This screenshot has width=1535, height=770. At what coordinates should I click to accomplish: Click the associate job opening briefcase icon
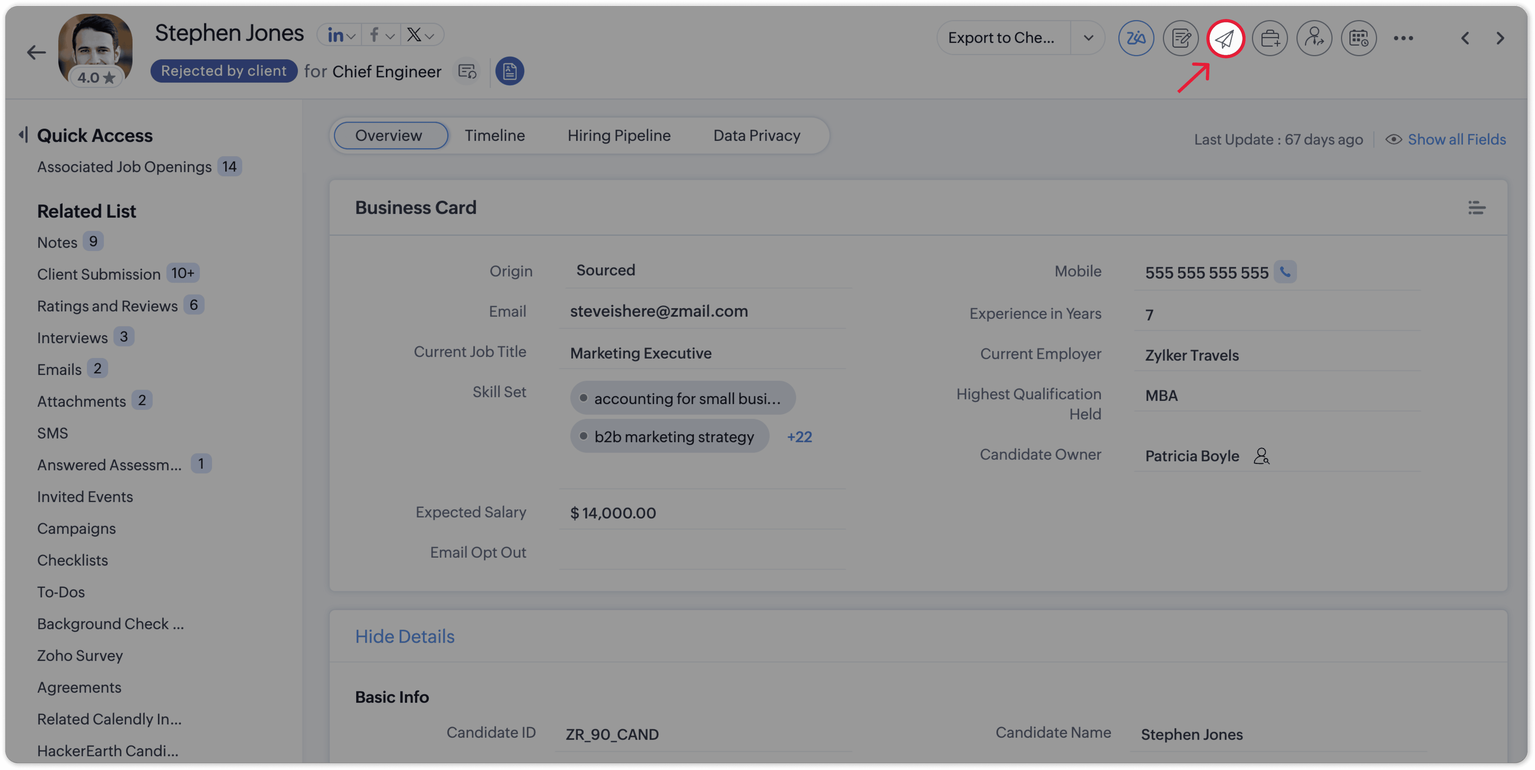[x=1270, y=39]
